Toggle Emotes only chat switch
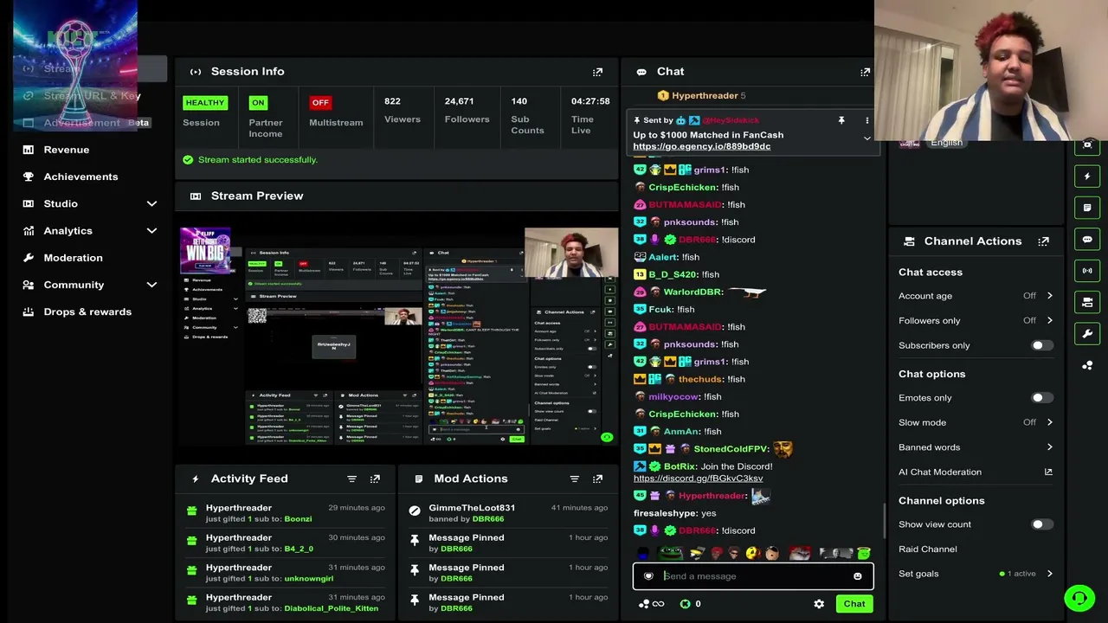This screenshot has height=623, width=1108. pos(1042,398)
